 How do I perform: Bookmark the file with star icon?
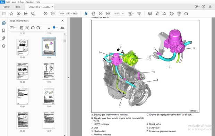coord(11,13)
